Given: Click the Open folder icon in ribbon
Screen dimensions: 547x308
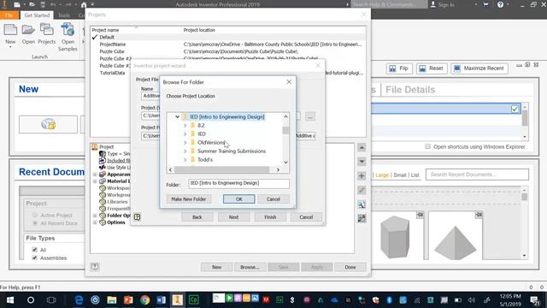Looking at the screenshot, I should point(28,30).
